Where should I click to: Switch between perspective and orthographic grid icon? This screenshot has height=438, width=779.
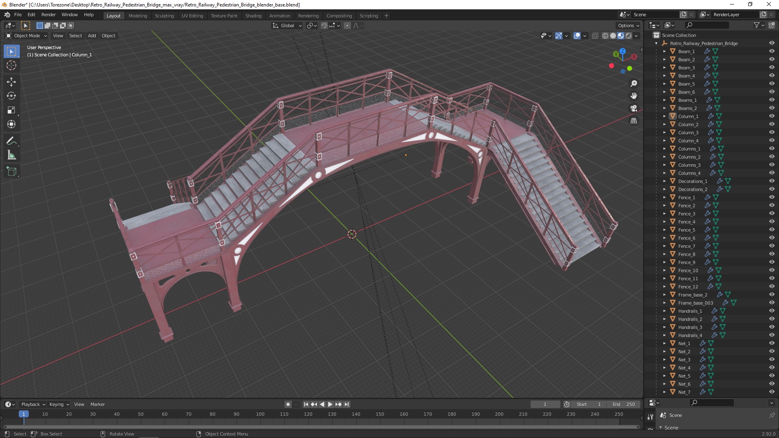[x=634, y=121]
